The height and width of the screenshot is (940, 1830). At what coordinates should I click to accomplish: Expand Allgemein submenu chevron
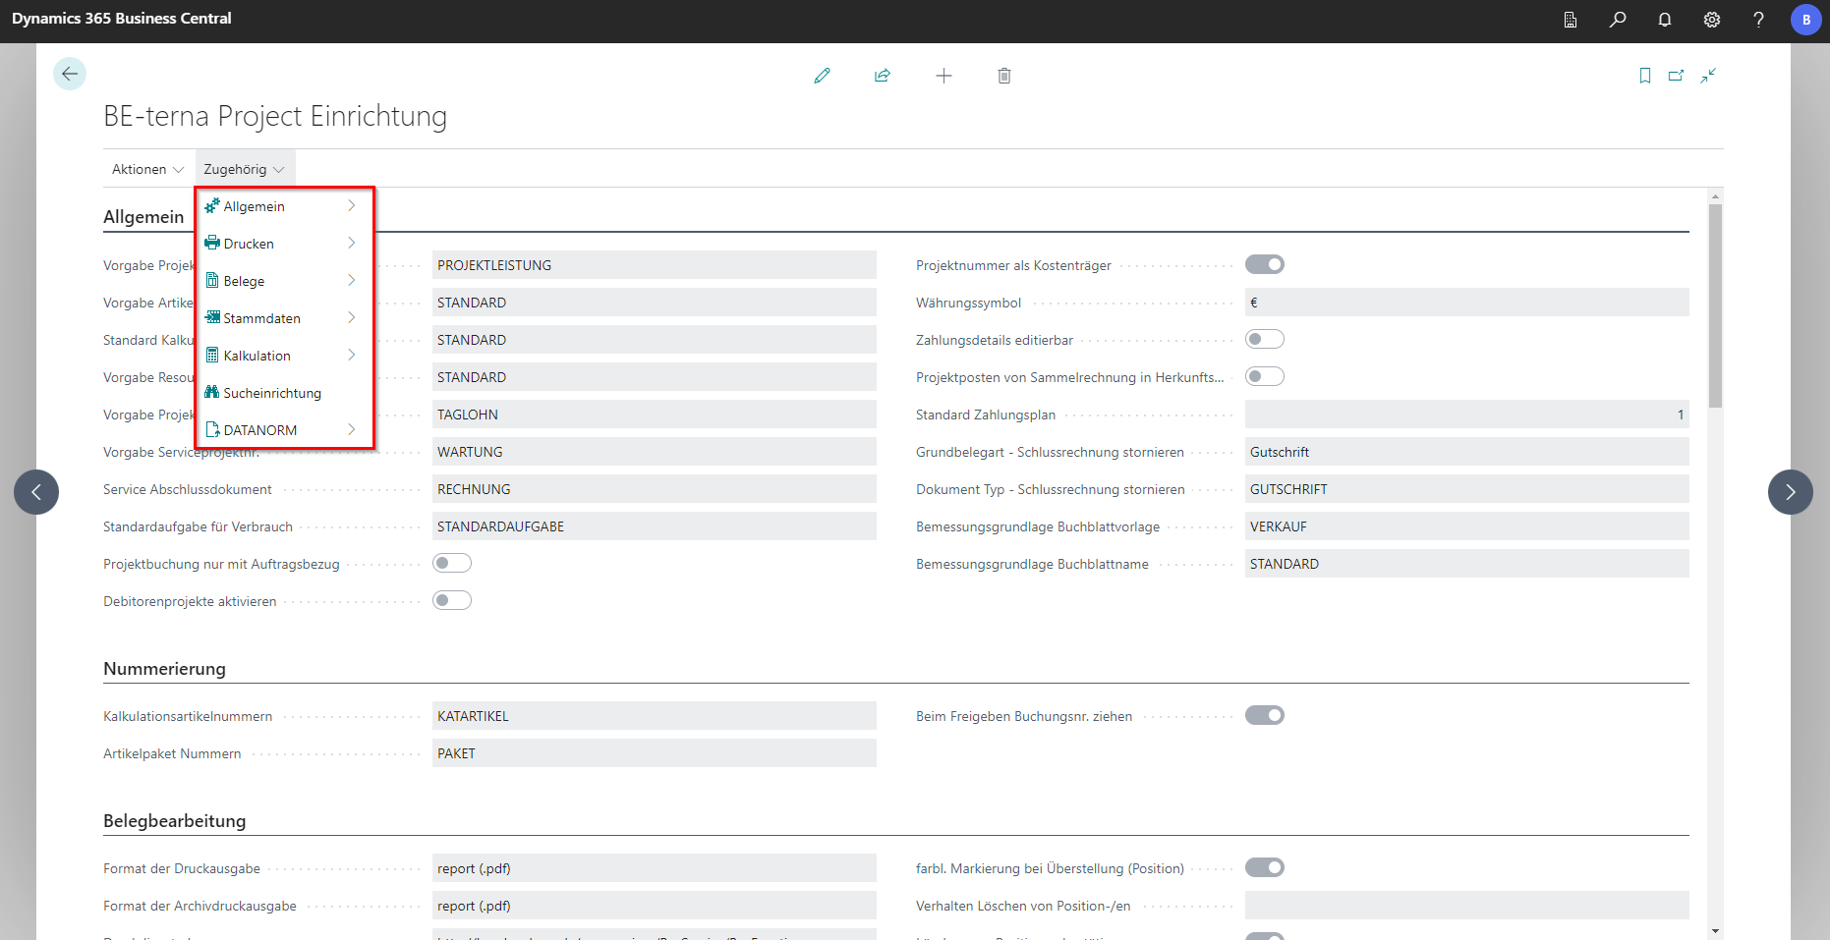(351, 205)
